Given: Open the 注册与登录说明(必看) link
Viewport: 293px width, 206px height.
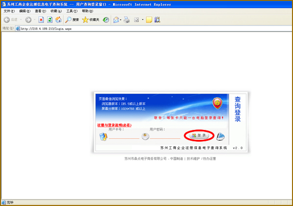Looking at the screenshot, I should coord(114,125).
